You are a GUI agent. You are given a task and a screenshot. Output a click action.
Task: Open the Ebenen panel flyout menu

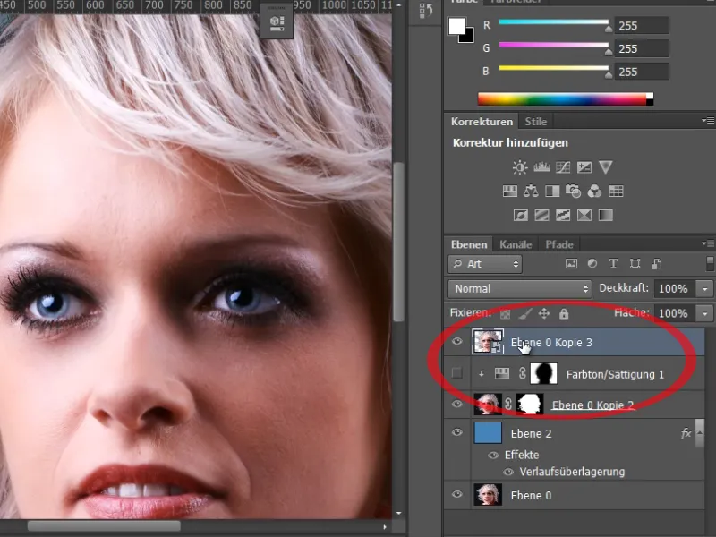tap(708, 243)
